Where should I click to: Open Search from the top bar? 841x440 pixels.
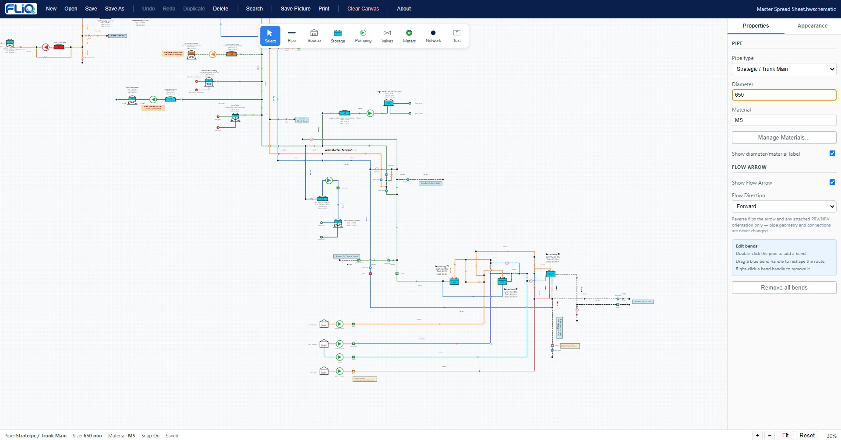point(254,9)
